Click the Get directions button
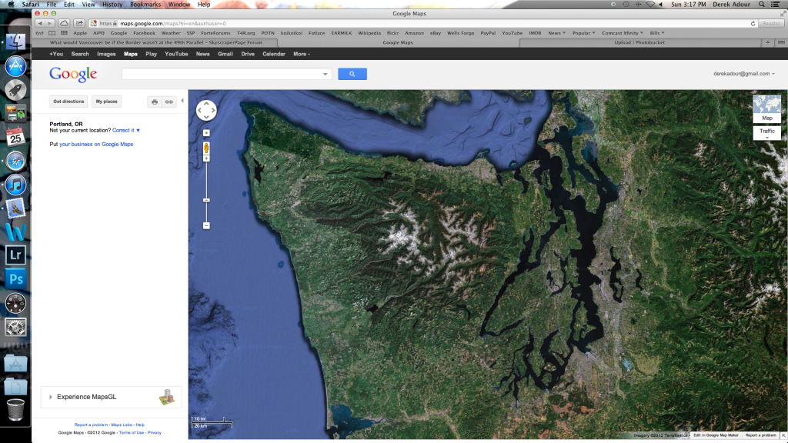The height and width of the screenshot is (443, 788). [x=68, y=102]
